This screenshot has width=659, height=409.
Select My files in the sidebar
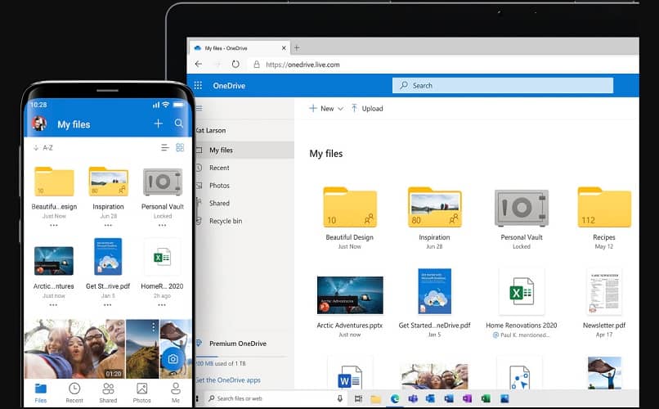click(x=244, y=150)
